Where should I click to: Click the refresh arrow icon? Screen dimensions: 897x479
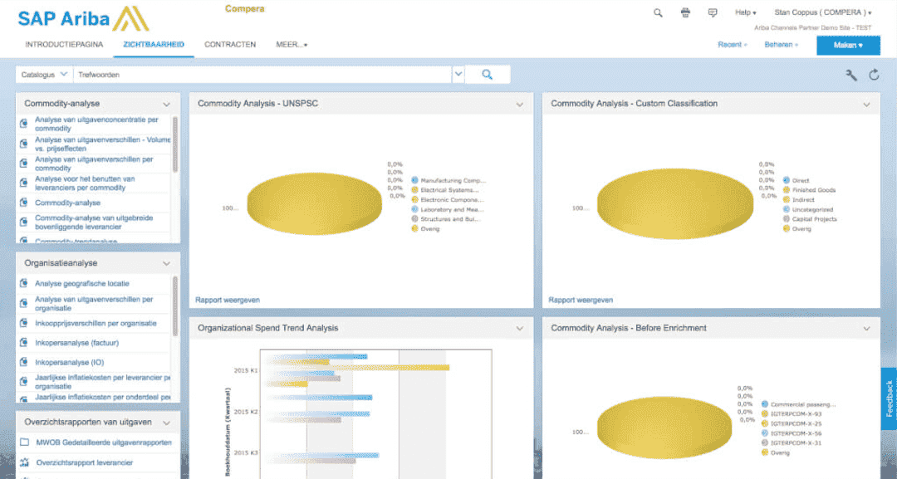(x=874, y=75)
